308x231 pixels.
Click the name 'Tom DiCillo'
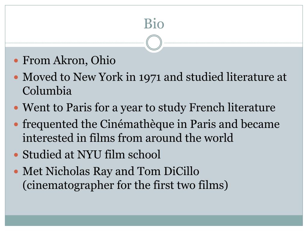168,171
